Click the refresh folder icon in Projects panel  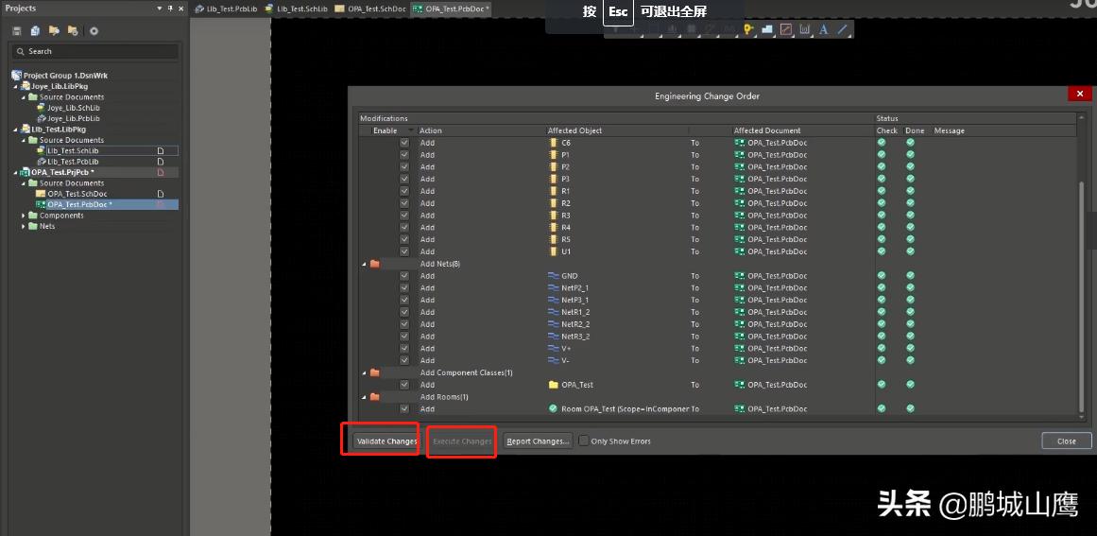point(73,31)
